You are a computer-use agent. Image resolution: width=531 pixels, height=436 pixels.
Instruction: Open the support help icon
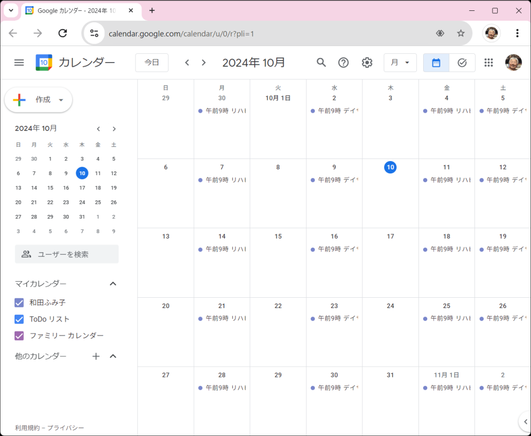coord(343,63)
